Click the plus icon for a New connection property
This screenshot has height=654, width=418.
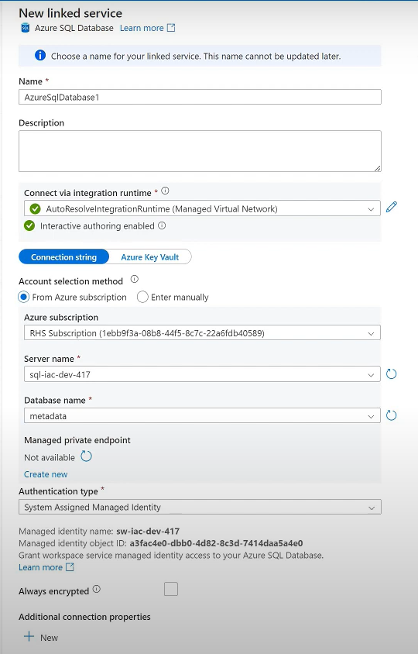(29, 636)
